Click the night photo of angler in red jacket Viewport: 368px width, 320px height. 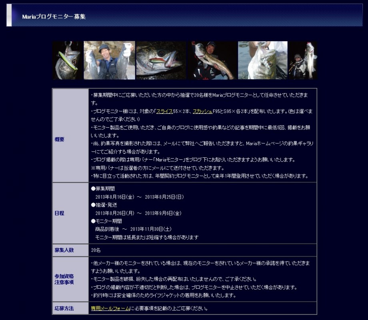[x=213, y=60]
